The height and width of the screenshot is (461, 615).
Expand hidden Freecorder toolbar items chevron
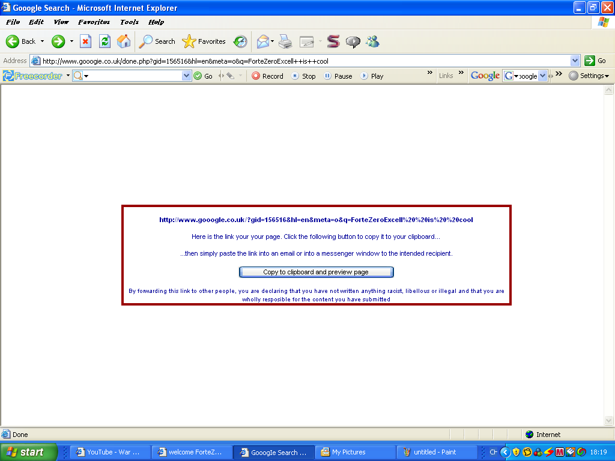(430, 73)
